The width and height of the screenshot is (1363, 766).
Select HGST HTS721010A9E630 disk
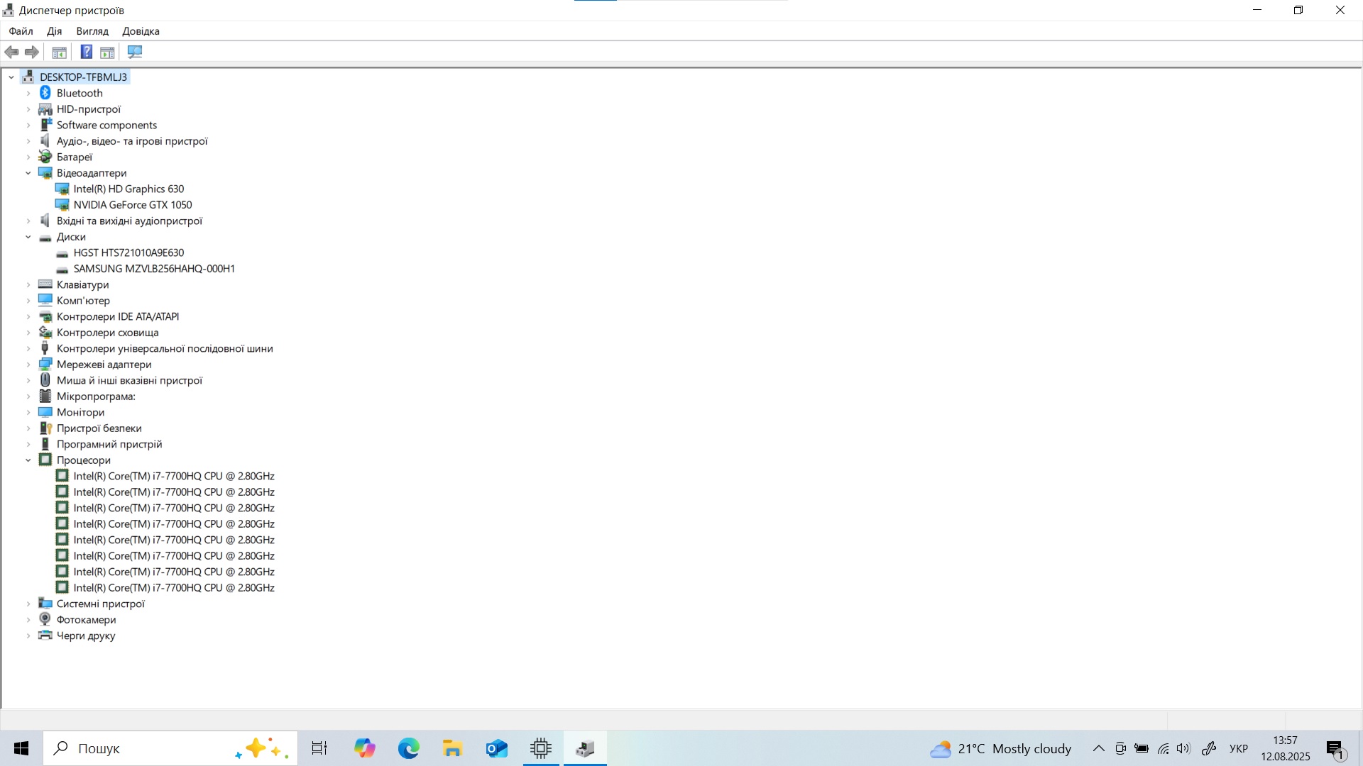pos(128,252)
